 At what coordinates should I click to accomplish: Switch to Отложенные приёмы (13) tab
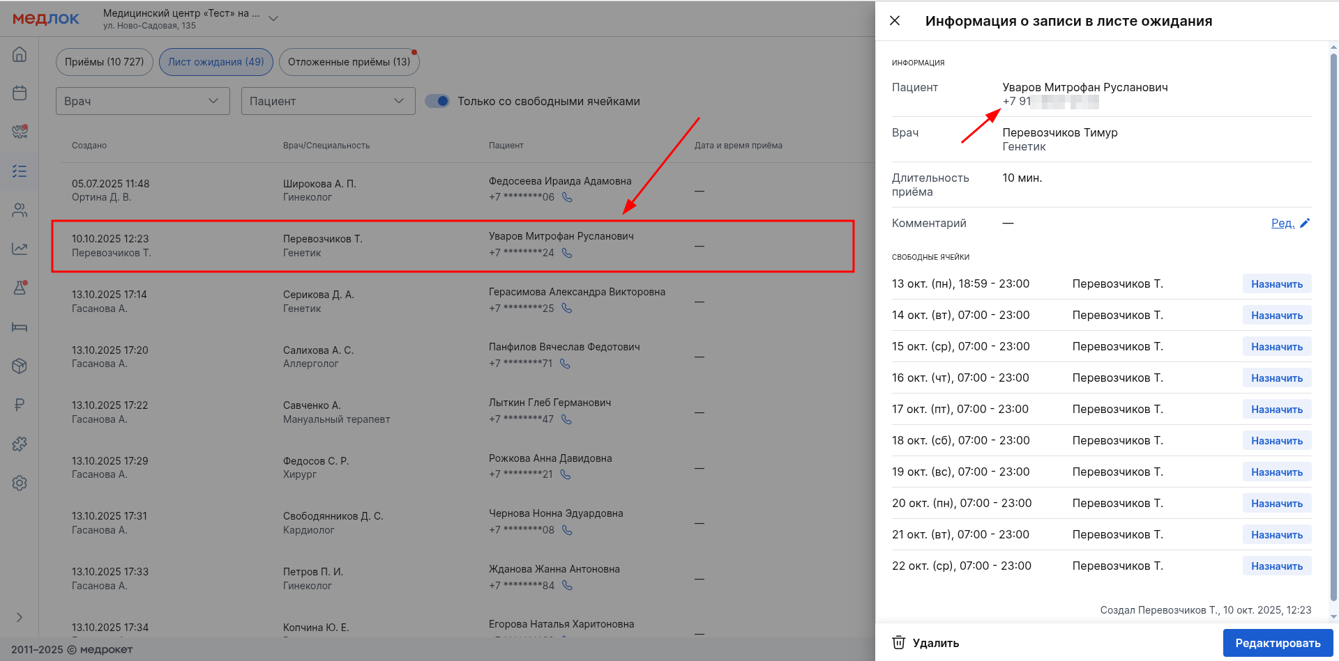pos(349,62)
